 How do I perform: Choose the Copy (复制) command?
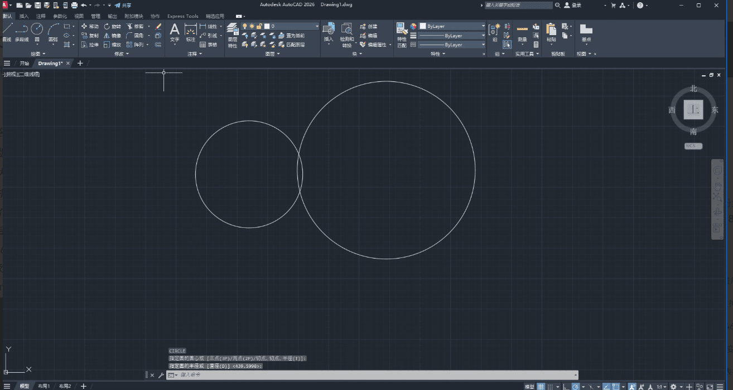pos(90,35)
